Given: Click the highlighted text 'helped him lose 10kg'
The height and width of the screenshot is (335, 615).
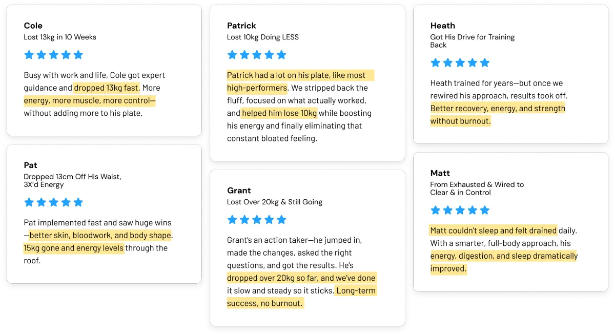Looking at the screenshot, I should [279, 113].
